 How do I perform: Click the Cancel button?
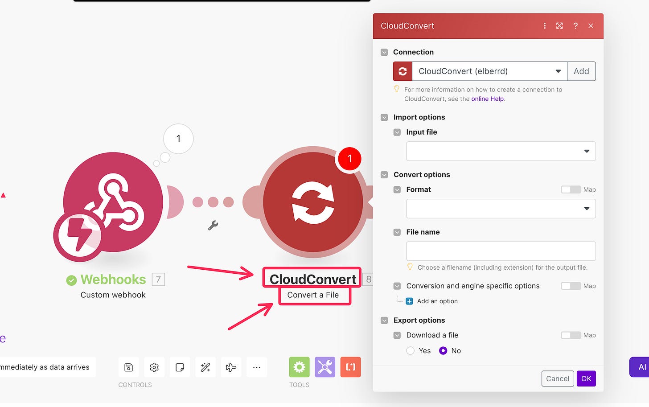558,378
